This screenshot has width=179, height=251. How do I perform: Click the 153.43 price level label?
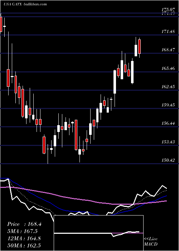(x=168, y=142)
